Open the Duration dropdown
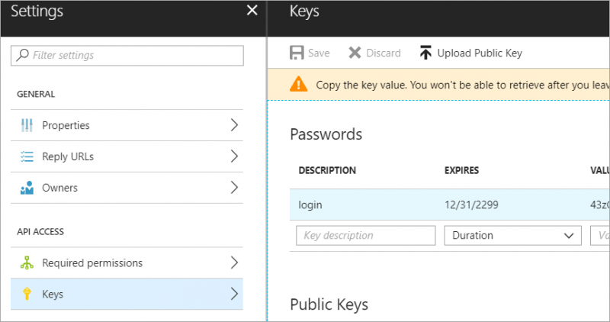This screenshot has width=610, height=322. (512, 236)
